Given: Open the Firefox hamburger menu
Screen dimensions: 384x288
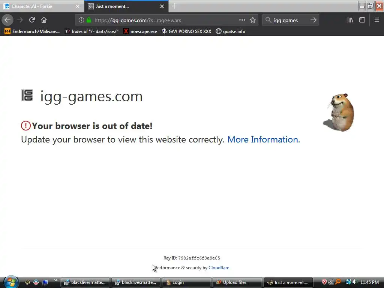Looking at the screenshot, I should pyautogui.click(x=376, y=20).
